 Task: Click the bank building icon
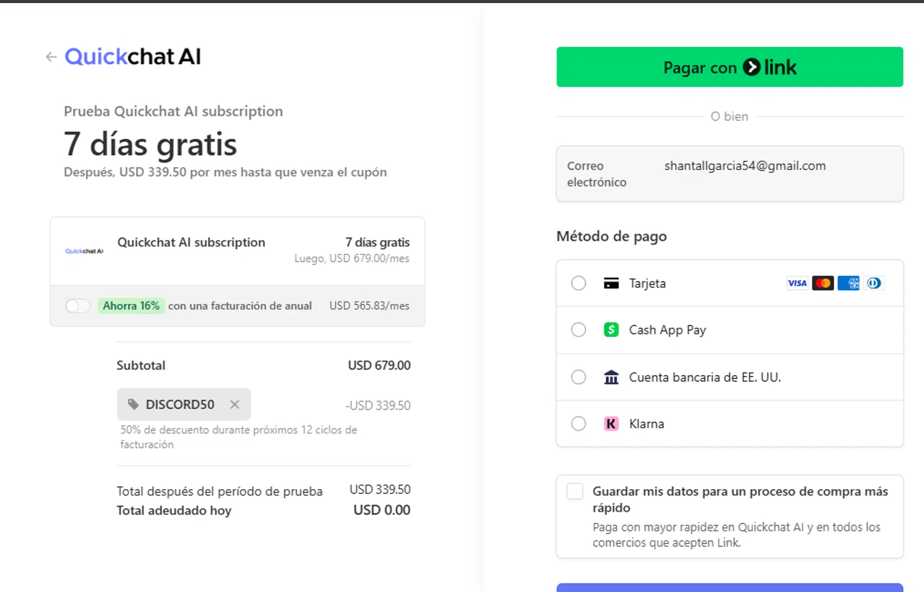coord(611,377)
